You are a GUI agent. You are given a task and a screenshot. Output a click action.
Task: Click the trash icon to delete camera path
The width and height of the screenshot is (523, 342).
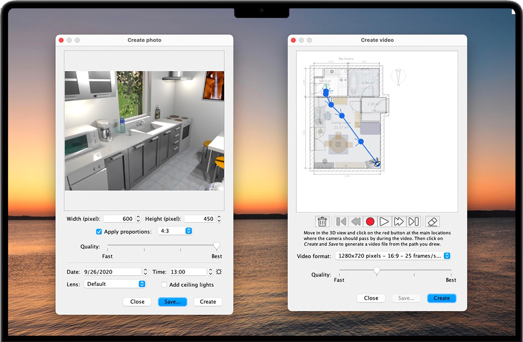click(322, 221)
